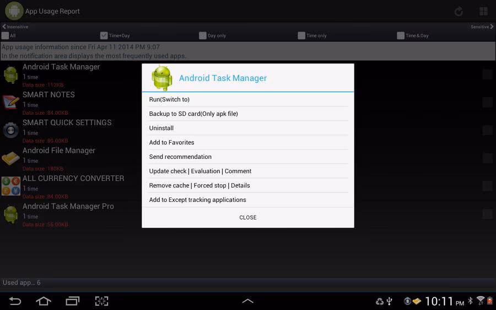Tap the Wi-Fi signal status icon
Viewport: 496px width, 310px height.
tap(481, 301)
